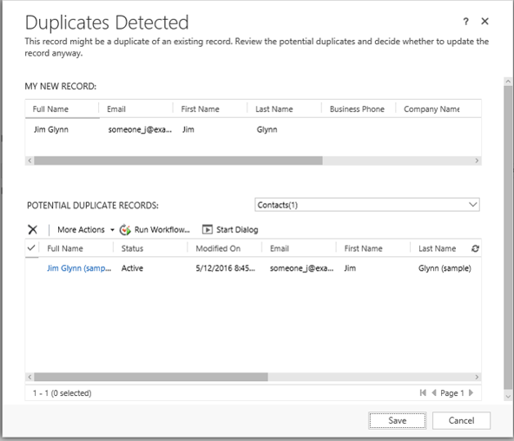Viewport: 514px width, 441px height.
Task: Click the new record horizontal scrollbar thumb
Action: tap(178, 161)
